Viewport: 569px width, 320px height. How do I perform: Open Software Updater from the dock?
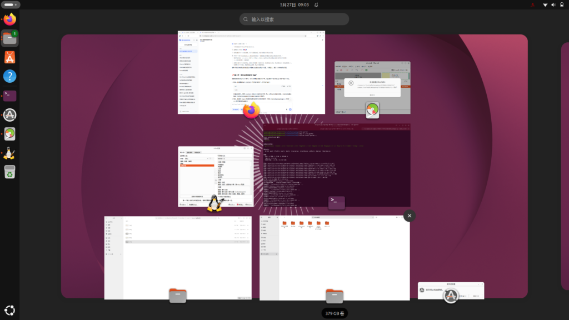click(x=10, y=115)
